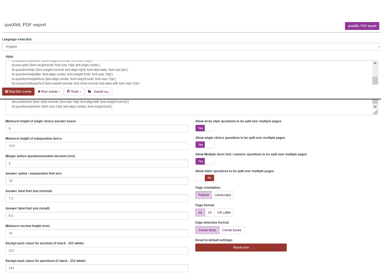Toggle single choice questions split switch
The width and height of the screenshot is (381, 274).
[x=205, y=145]
